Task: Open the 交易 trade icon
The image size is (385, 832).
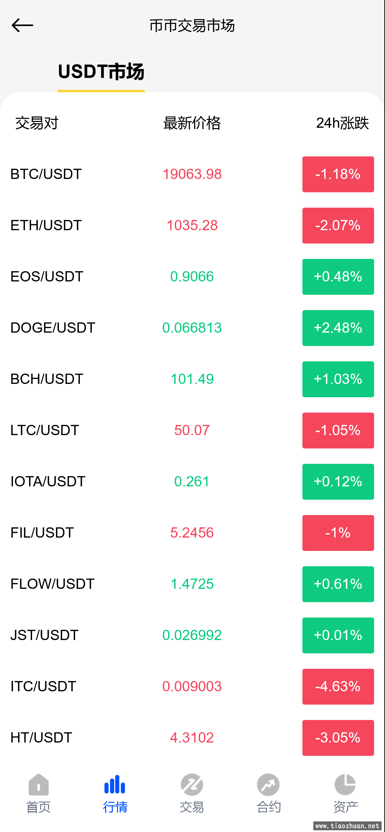Action: point(192,785)
